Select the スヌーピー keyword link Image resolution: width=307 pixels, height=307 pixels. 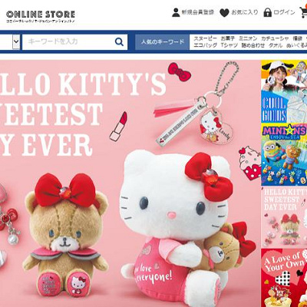[205, 38]
